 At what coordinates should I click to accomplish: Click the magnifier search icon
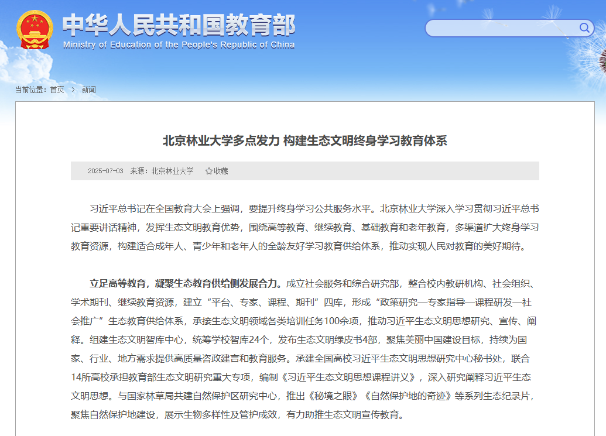[584, 28]
